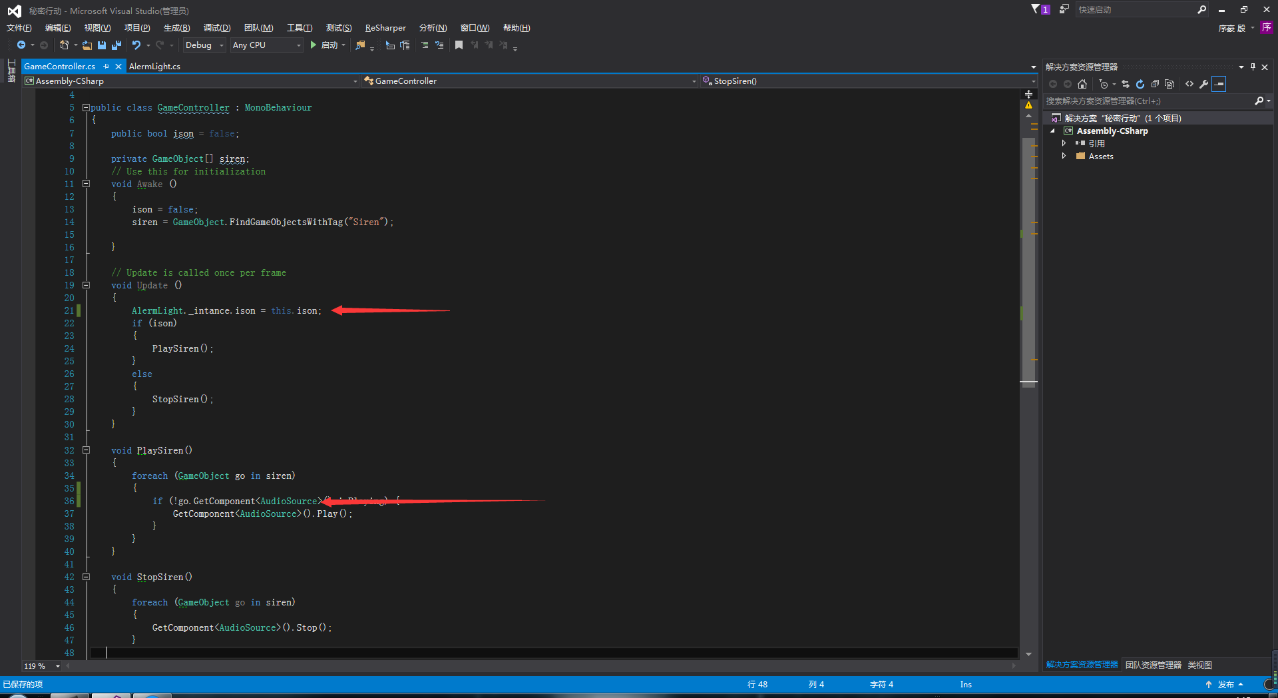Open Properties wrench icon in Solution Explorer
1278x698 pixels.
point(1204,84)
